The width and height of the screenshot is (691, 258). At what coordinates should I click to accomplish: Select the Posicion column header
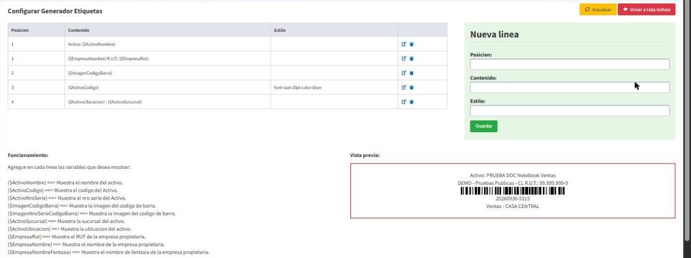[36, 30]
